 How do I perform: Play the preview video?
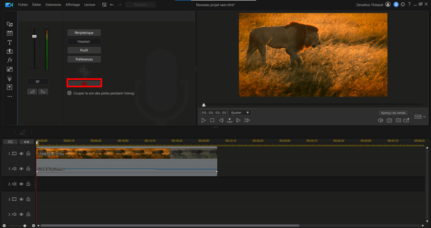coord(204,120)
